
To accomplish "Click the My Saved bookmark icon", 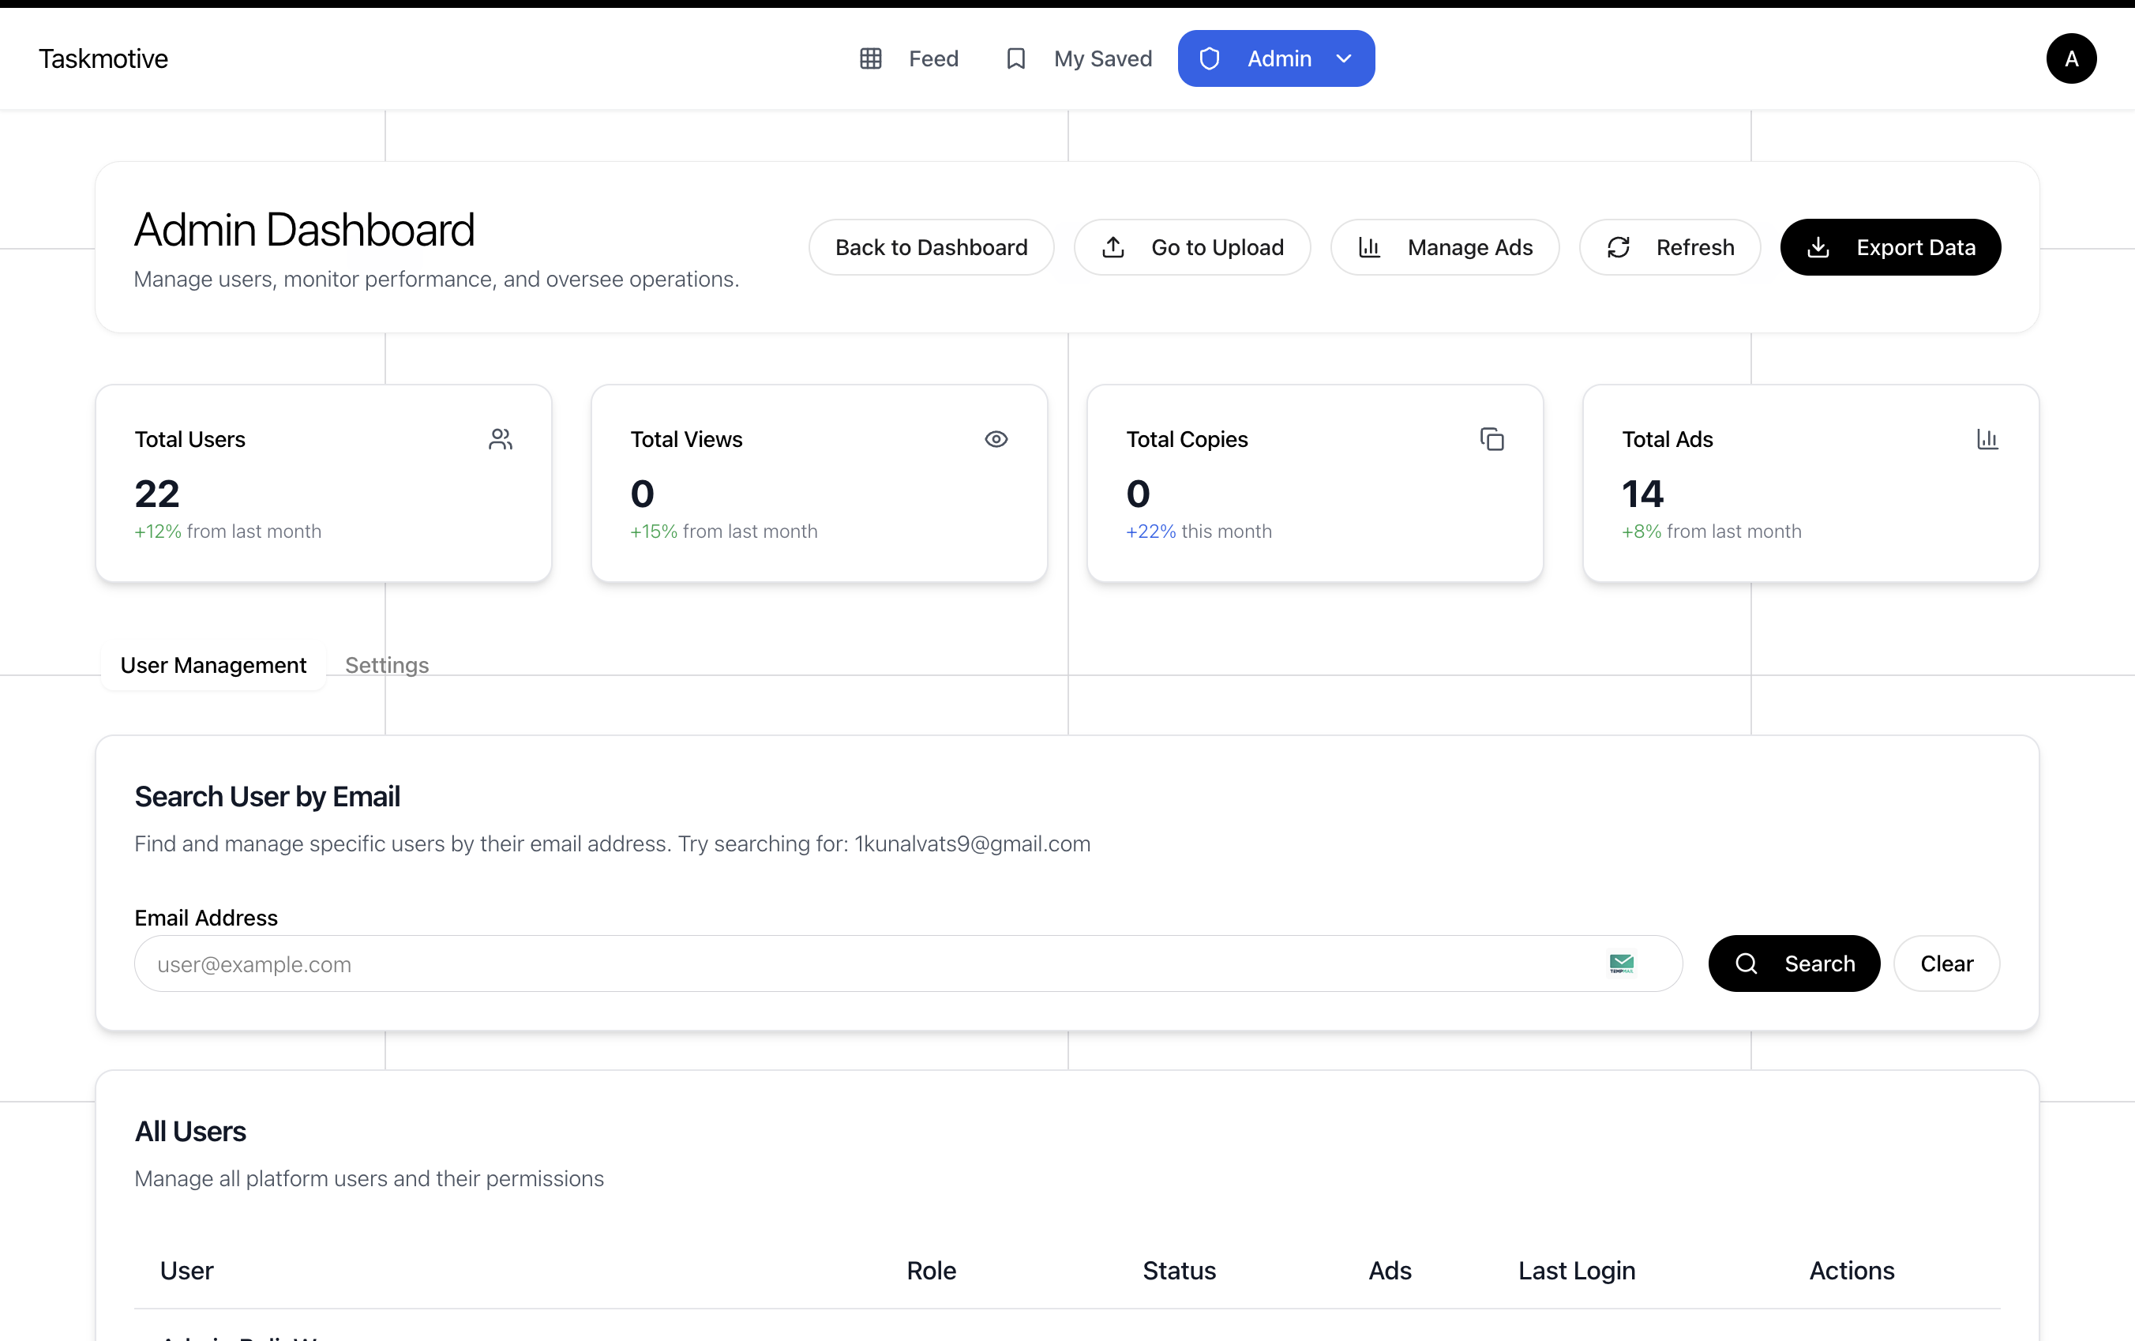I will (x=1015, y=58).
